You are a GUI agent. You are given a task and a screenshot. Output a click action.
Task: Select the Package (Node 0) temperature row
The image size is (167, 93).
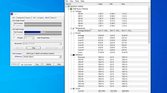113,31
